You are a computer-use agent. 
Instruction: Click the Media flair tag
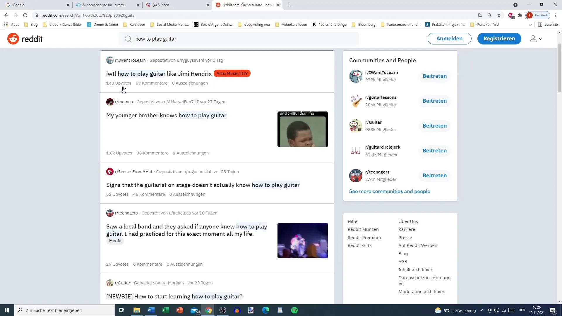point(115,241)
